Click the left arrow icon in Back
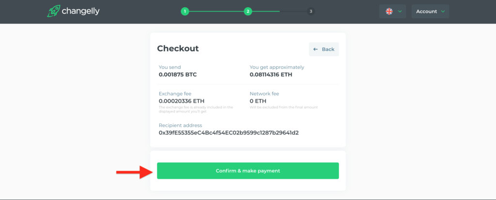This screenshot has height=200, width=496. (315, 49)
